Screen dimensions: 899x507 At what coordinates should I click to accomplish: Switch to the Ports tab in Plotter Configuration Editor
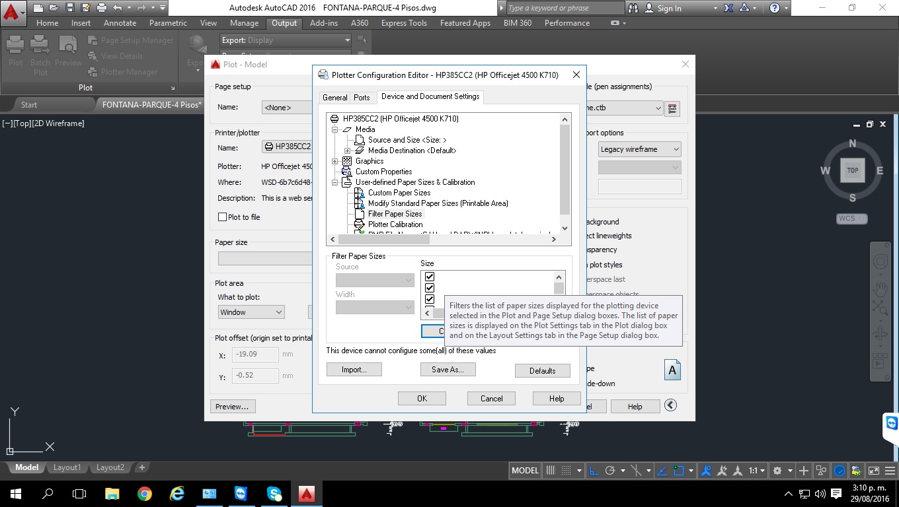point(362,97)
